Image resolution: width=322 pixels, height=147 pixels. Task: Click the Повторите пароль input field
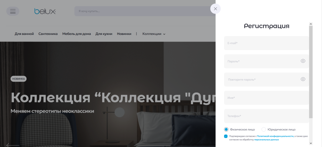266,80
